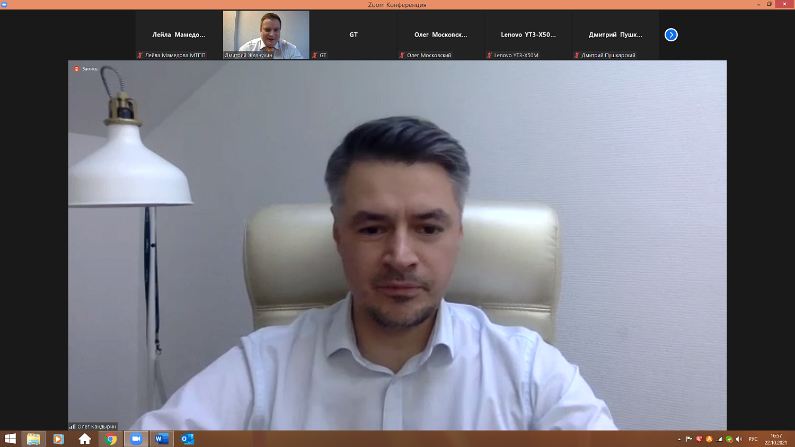Click the Дмитрий Пушкарский participant tile
The width and height of the screenshot is (795, 447).
(615, 35)
